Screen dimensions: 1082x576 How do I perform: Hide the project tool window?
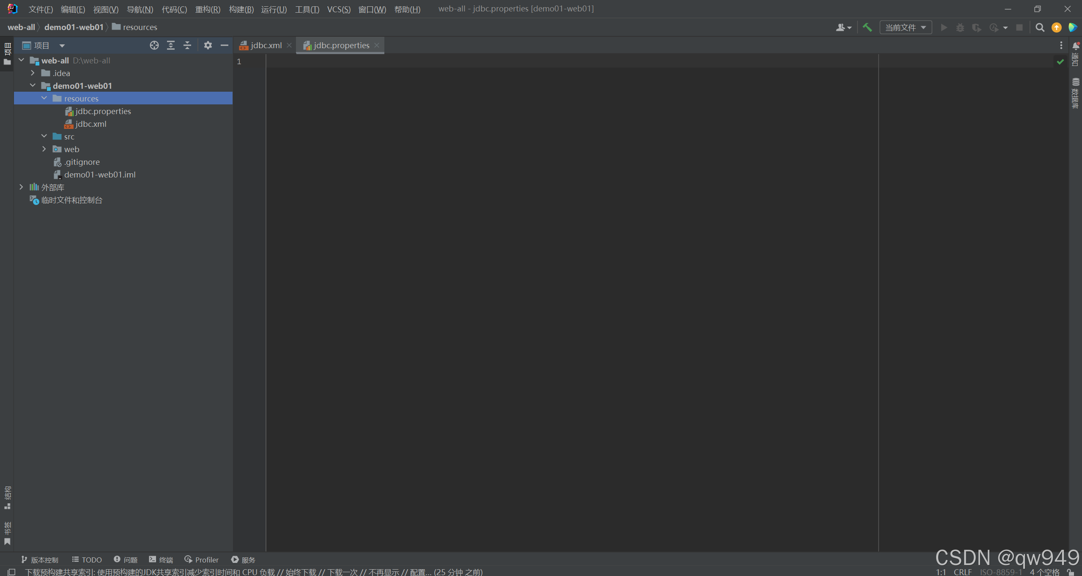tap(225, 45)
